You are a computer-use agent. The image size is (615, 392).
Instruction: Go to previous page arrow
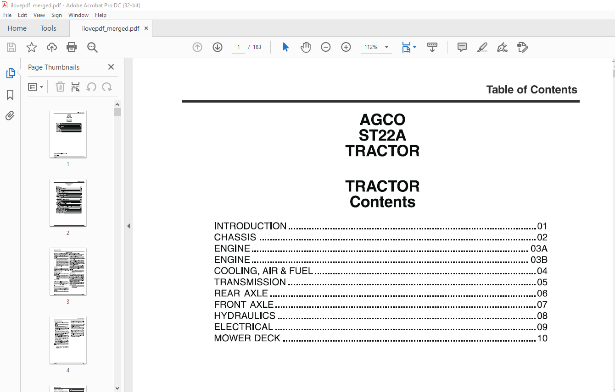coord(197,47)
